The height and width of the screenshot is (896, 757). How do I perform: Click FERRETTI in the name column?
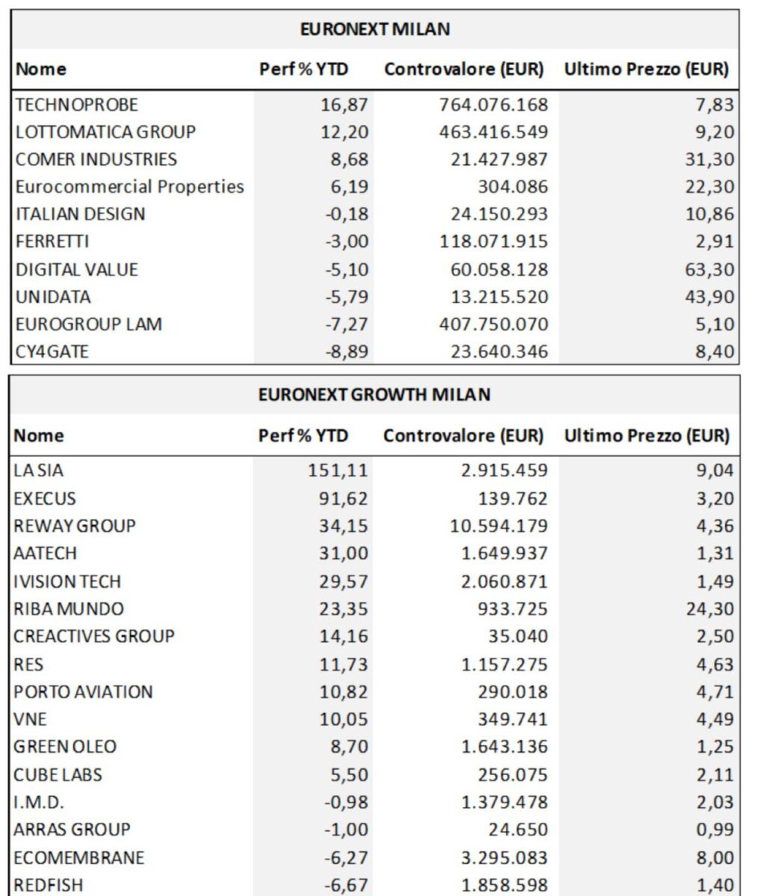(x=52, y=242)
